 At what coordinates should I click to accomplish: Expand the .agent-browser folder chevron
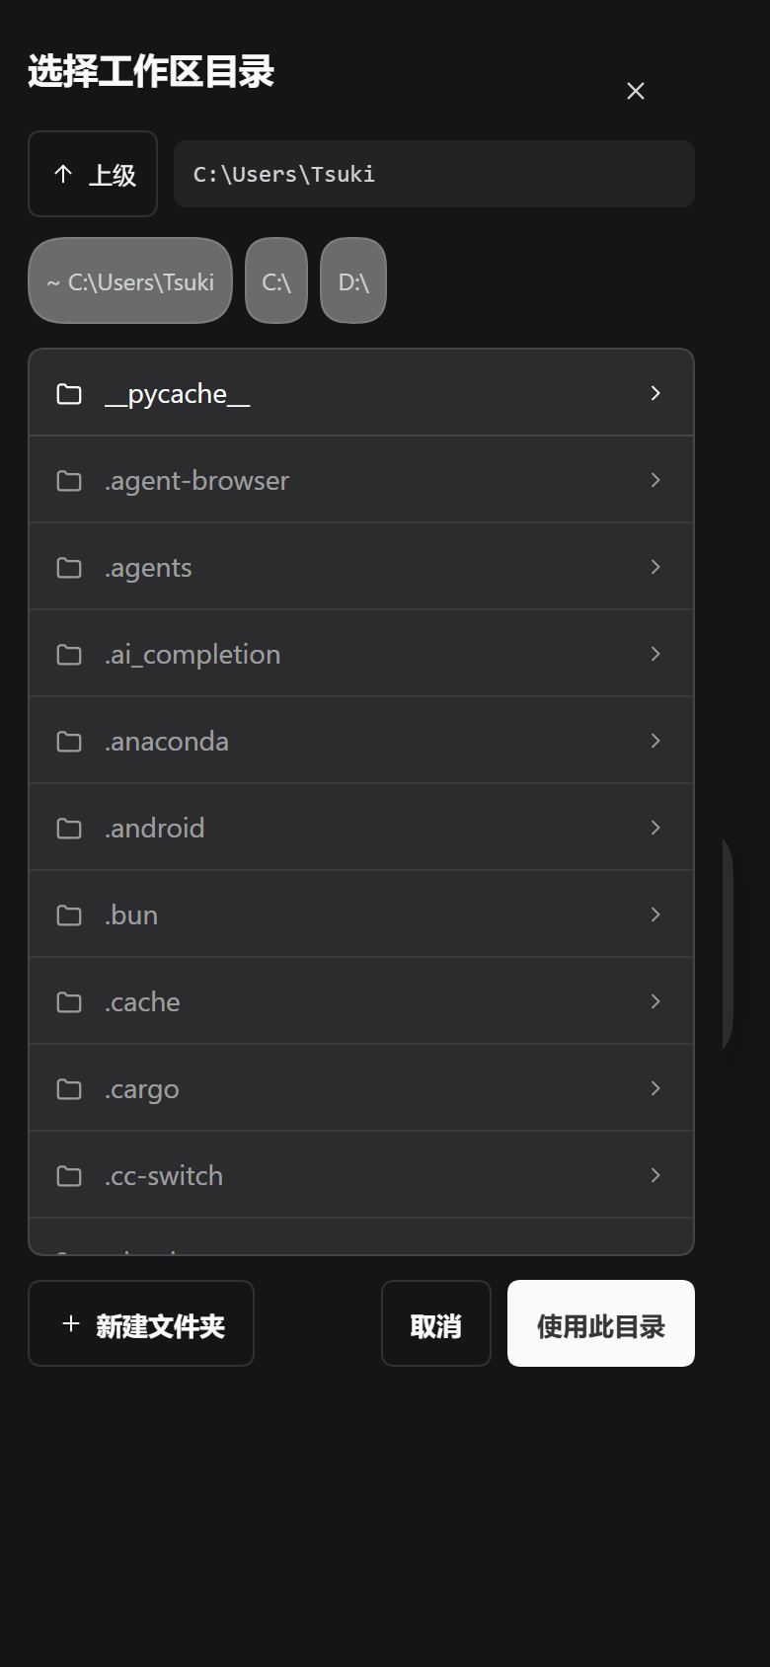click(655, 480)
